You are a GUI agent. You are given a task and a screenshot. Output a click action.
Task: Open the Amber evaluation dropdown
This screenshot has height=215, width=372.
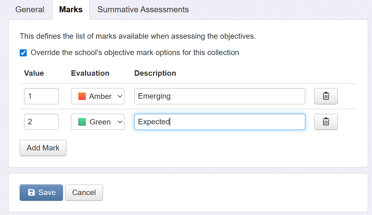[98, 96]
